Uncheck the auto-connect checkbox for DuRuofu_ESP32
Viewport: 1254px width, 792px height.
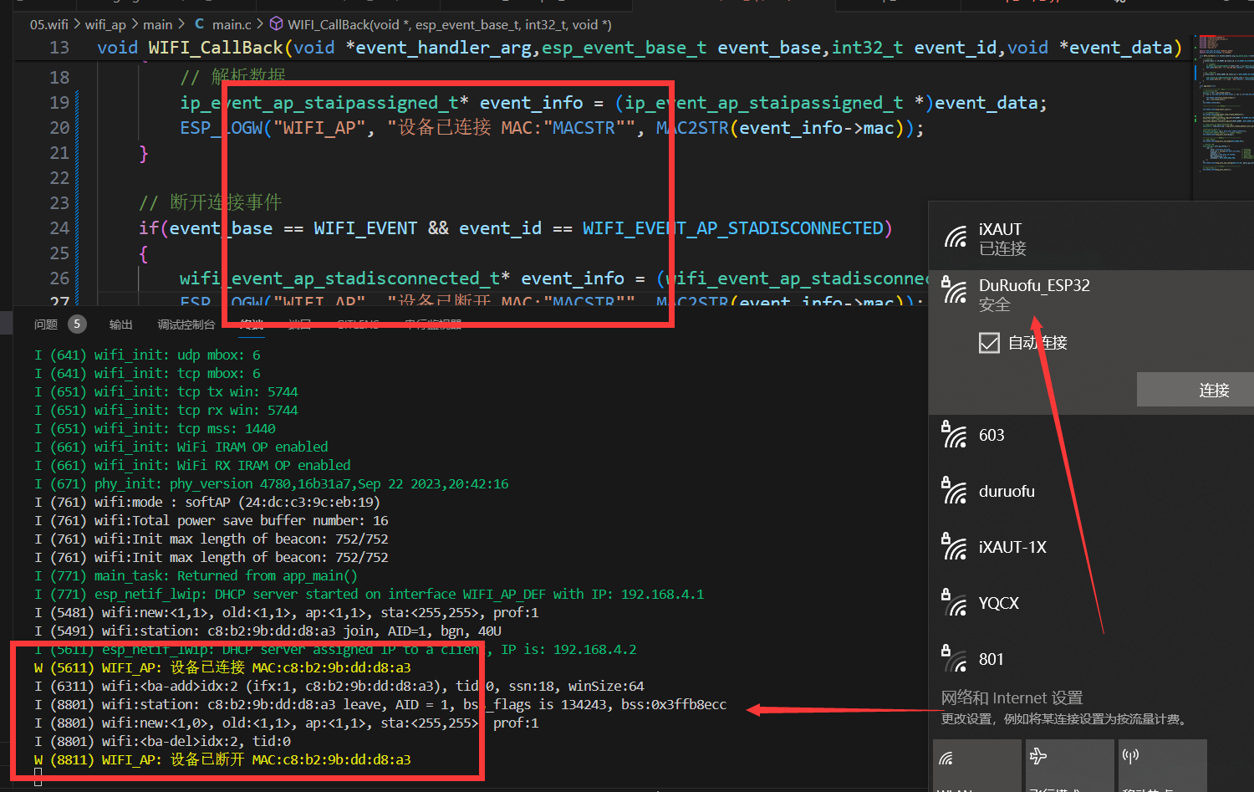[989, 343]
